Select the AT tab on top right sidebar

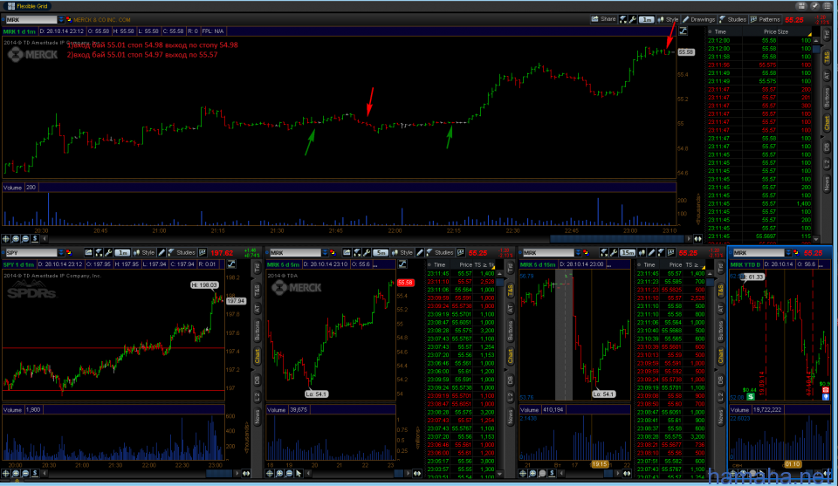click(x=827, y=76)
